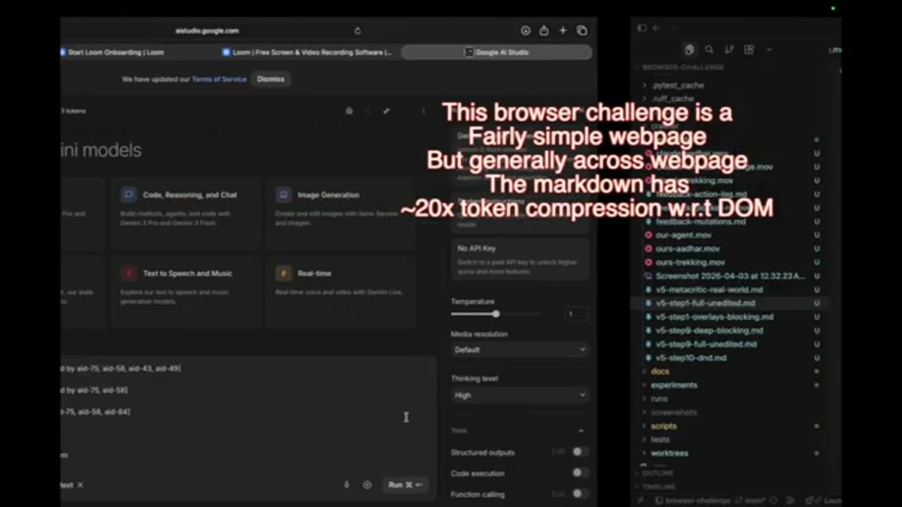The image size is (902, 507).
Task: Open Source Control view in editor
Action: pyautogui.click(x=729, y=49)
